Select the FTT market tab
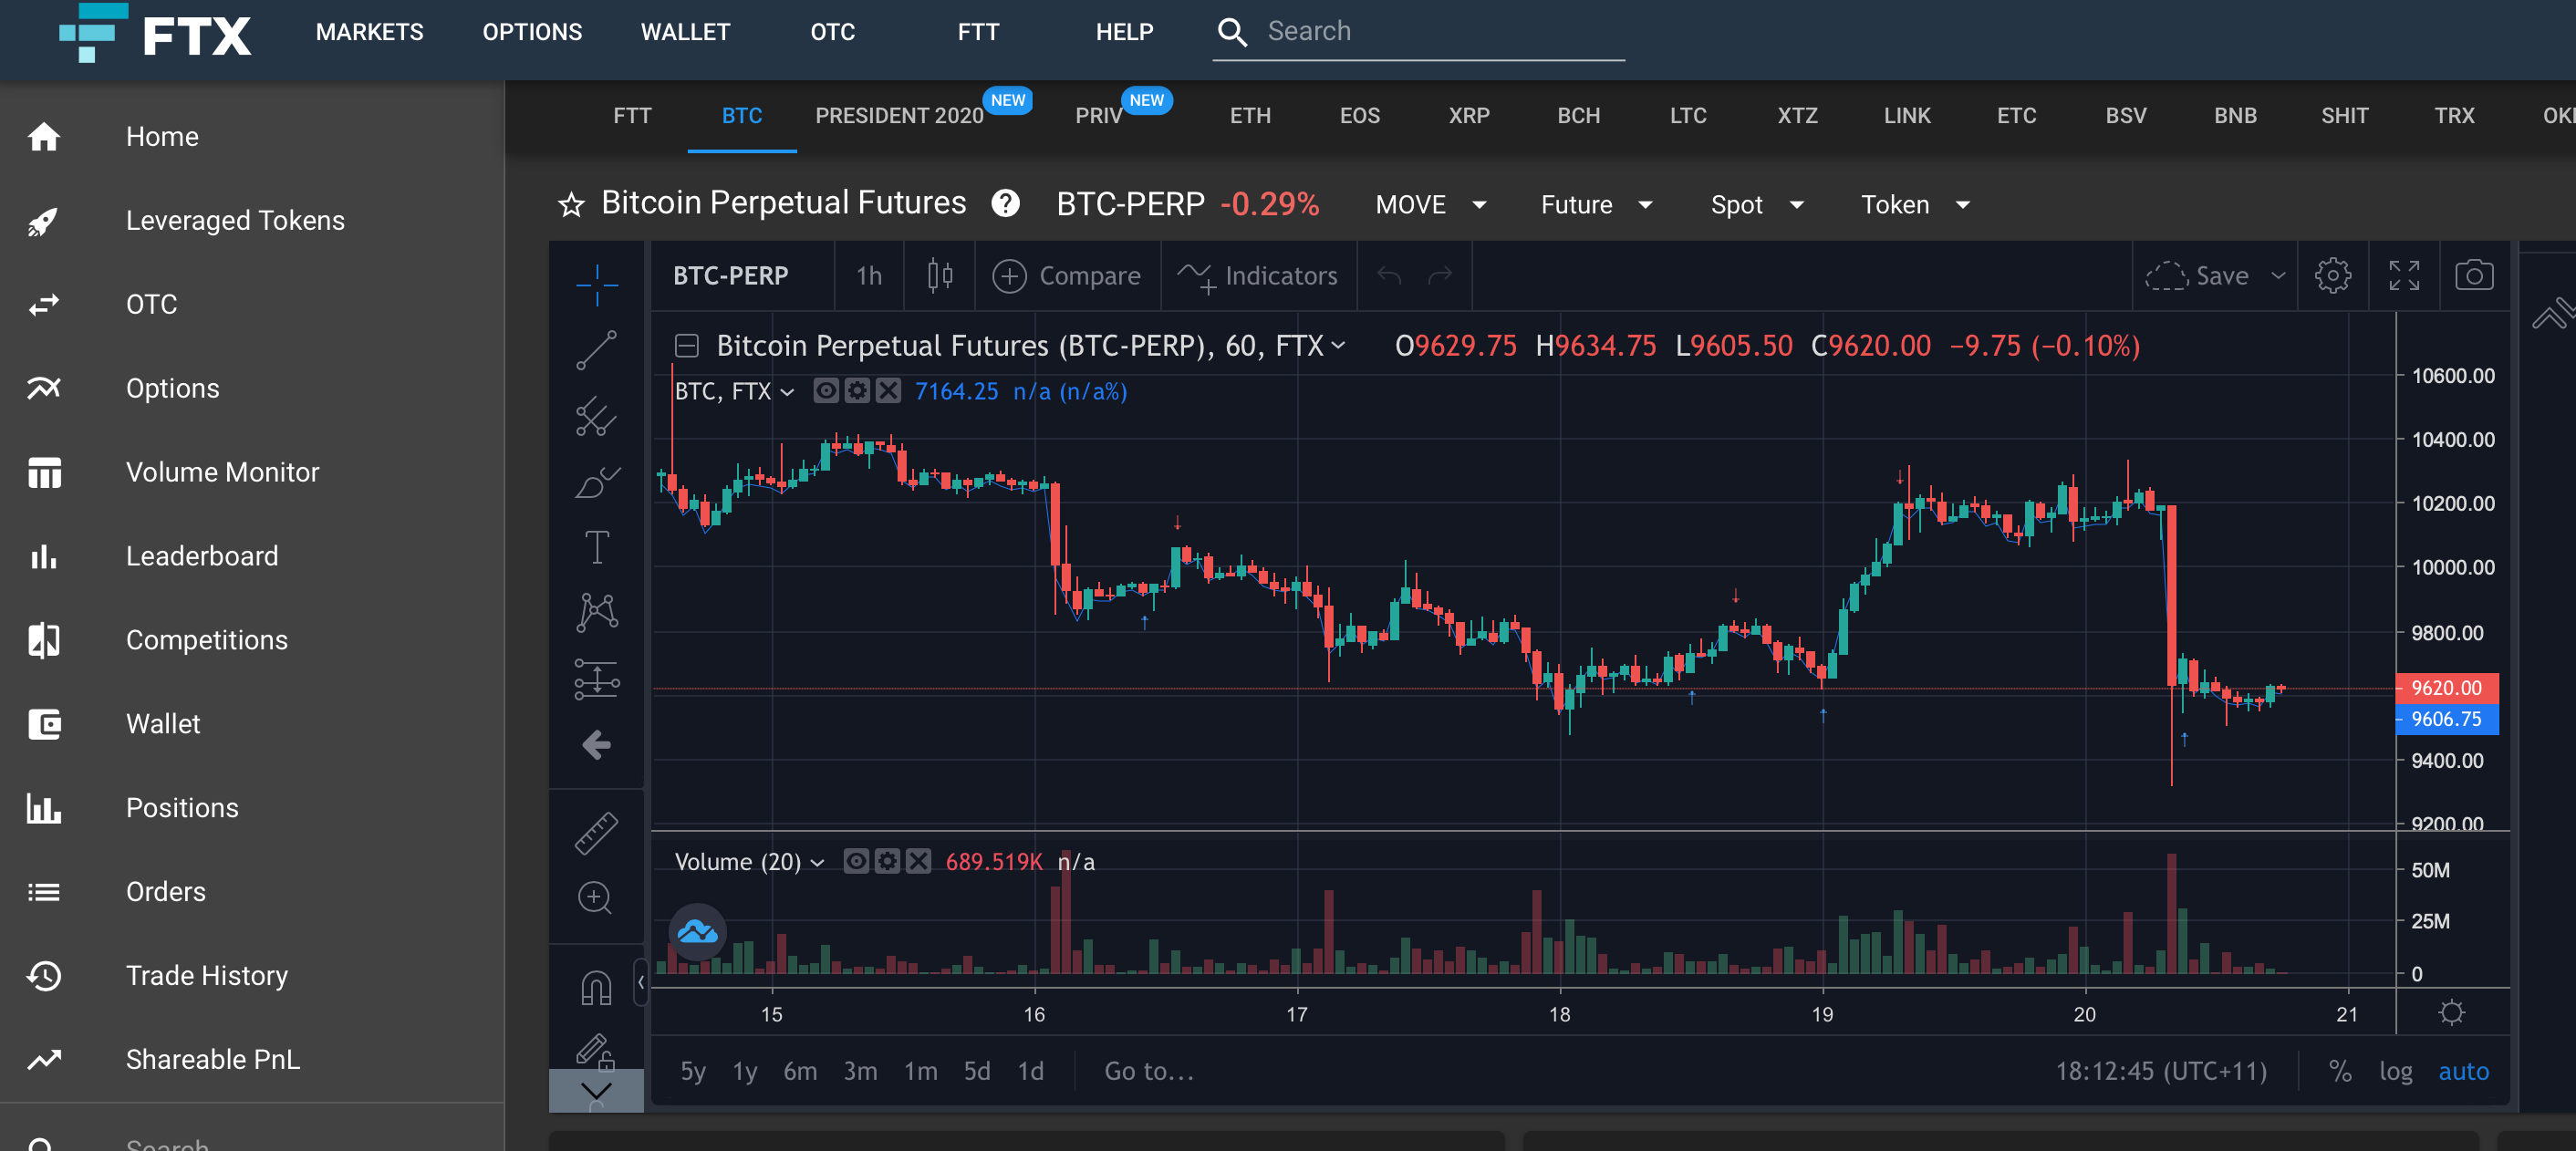2576x1151 pixels. pos(632,116)
